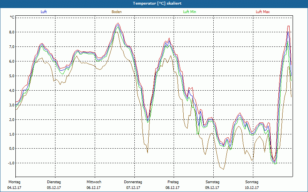308x192 pixels.
Task: Click the '06.12.17' date label
Action: (94, 188)
